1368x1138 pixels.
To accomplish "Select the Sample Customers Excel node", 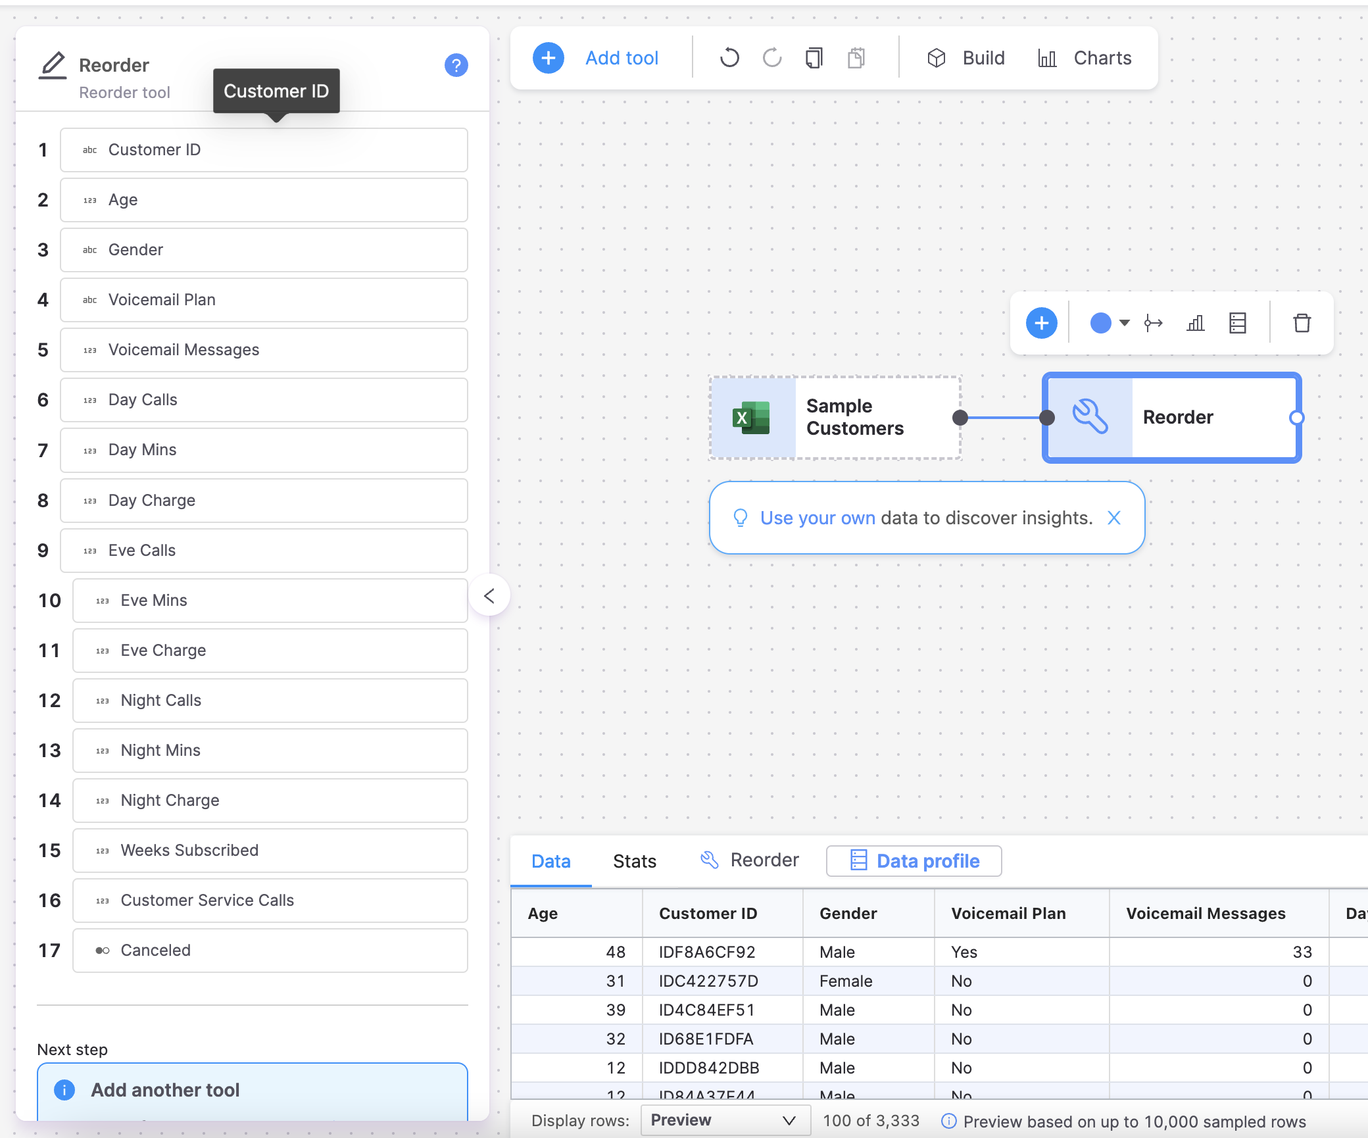I will [x=835, y=418].
